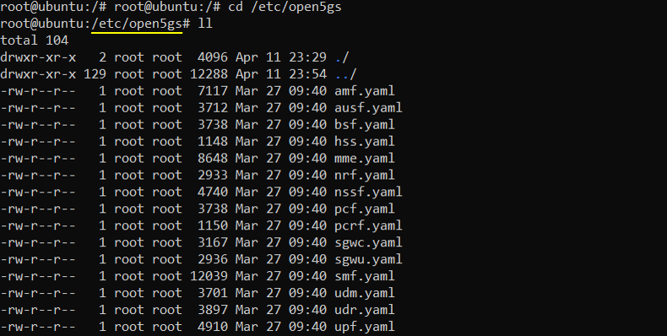Click the blue parent directory ../ entry
667x336 pixels.
point(346,74)
